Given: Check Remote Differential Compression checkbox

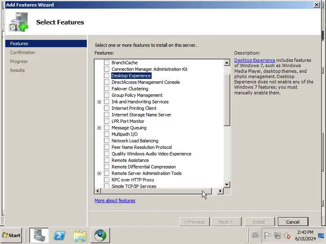Looking at the screenshot, I should tap(106, 167).
